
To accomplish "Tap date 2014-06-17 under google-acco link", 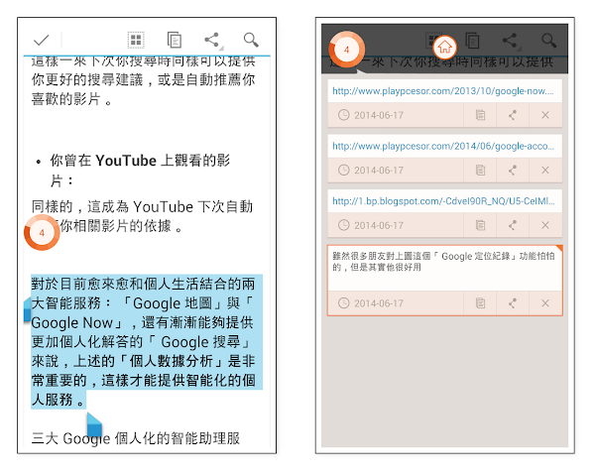I will point(379,170).
